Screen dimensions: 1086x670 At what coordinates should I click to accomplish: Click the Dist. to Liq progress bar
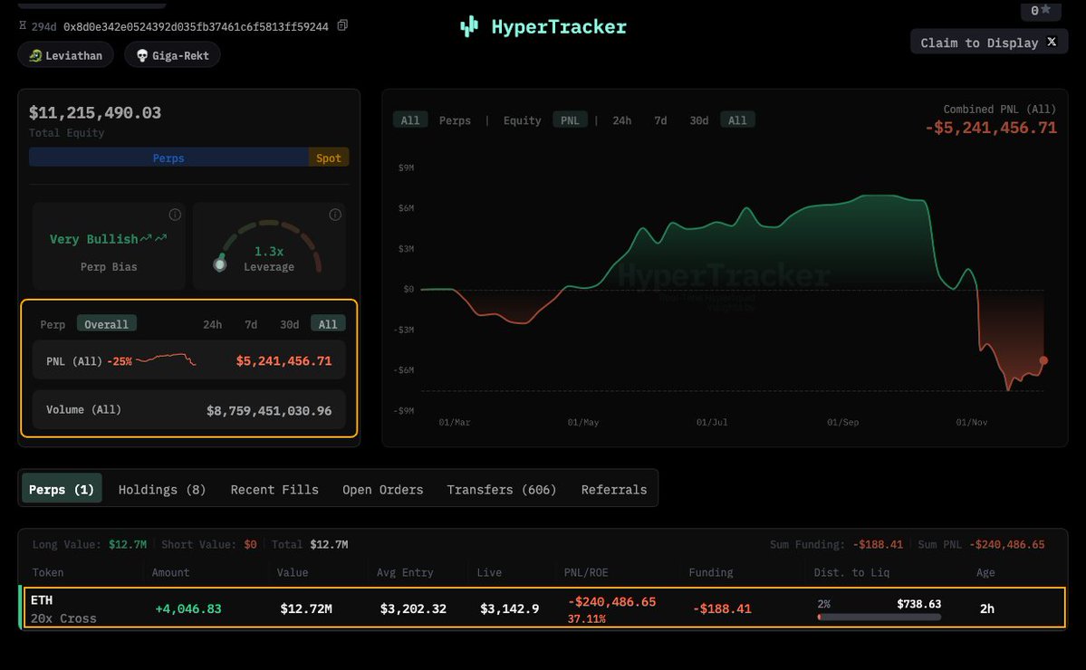[x=879, y=617]
